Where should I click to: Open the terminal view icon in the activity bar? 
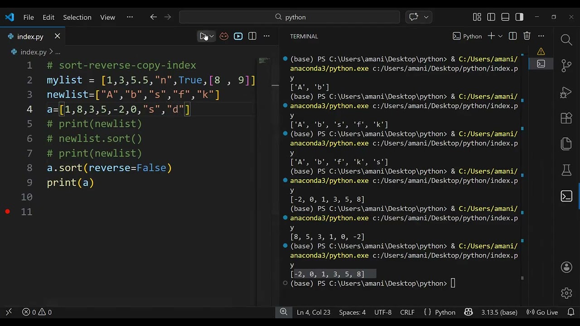click(x=566, y=196)
